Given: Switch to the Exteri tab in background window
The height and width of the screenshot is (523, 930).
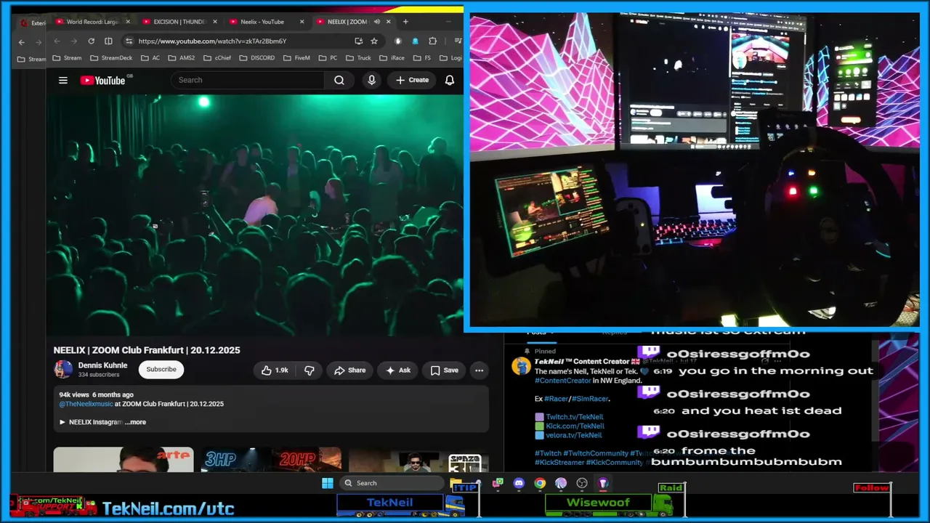Looking at the screenshot, I should click(33, 23).
